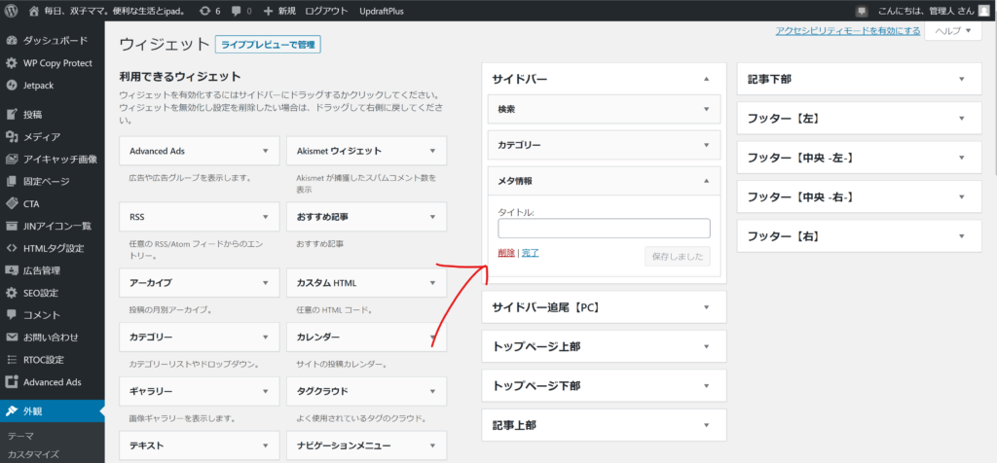Image resolution: width=997 pixels, height=463 pixels.
Task: Click the CTA tag icon
Action: point(12,204)
